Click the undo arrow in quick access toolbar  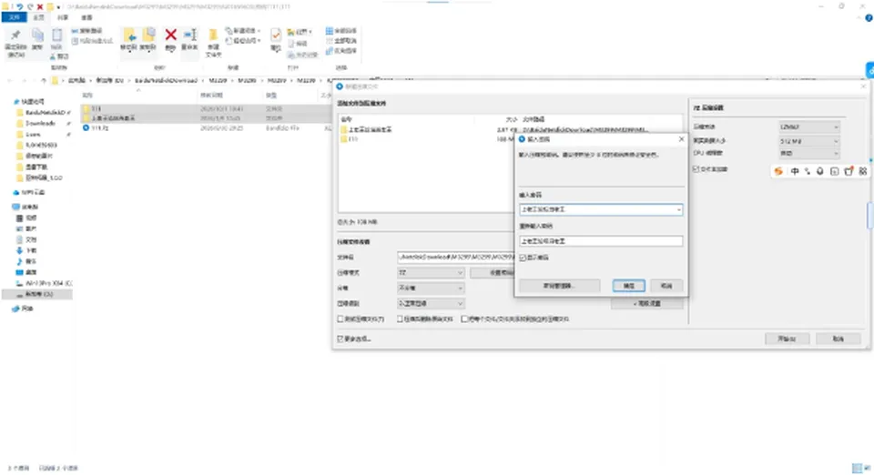point(19,6)
